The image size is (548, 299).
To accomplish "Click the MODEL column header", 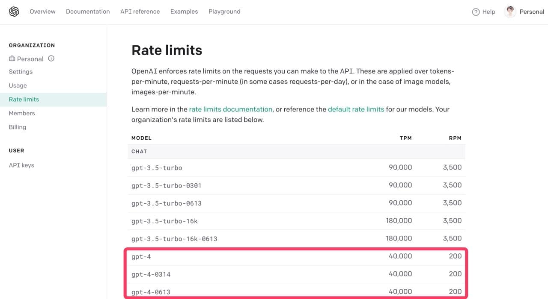I will click(x=142, y=138).
